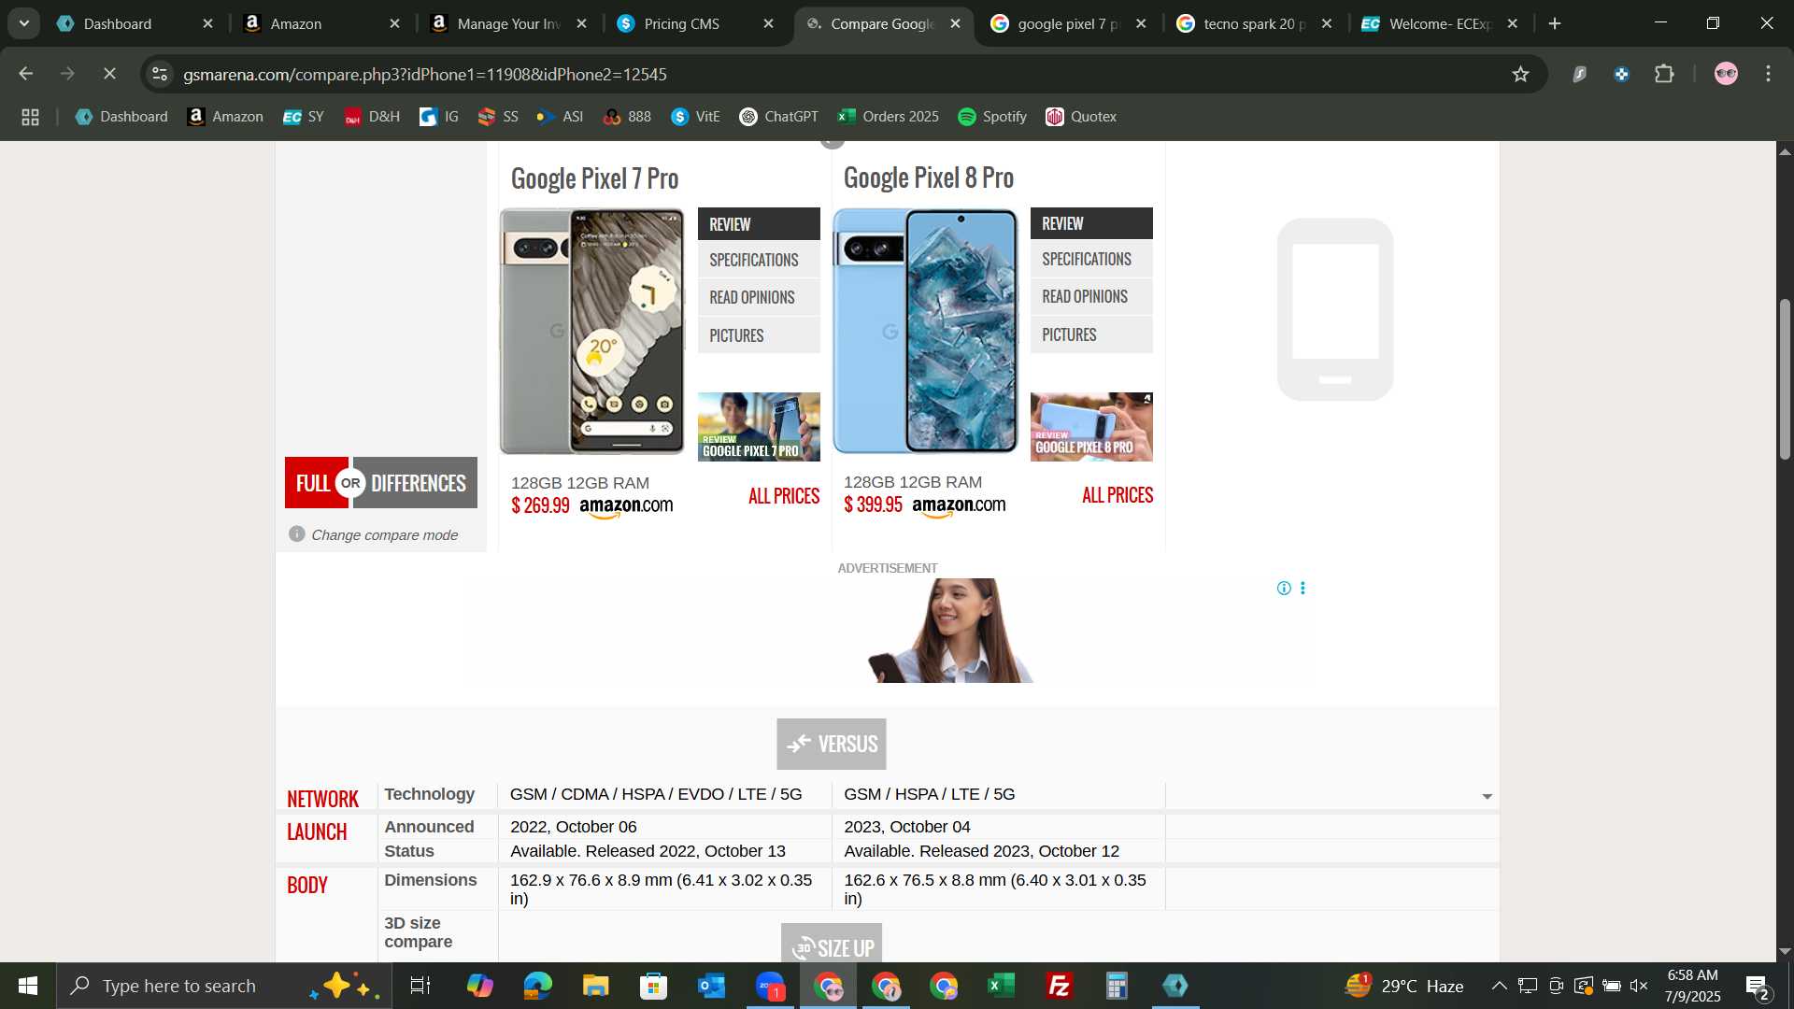Viewport: 1794px width, 1009px height.
Task: Click the VERSUS button
Action: [x=831, y=744]
